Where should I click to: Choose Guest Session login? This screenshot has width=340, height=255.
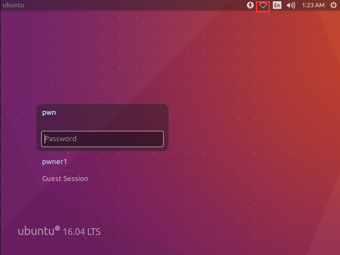click(65, 178)
